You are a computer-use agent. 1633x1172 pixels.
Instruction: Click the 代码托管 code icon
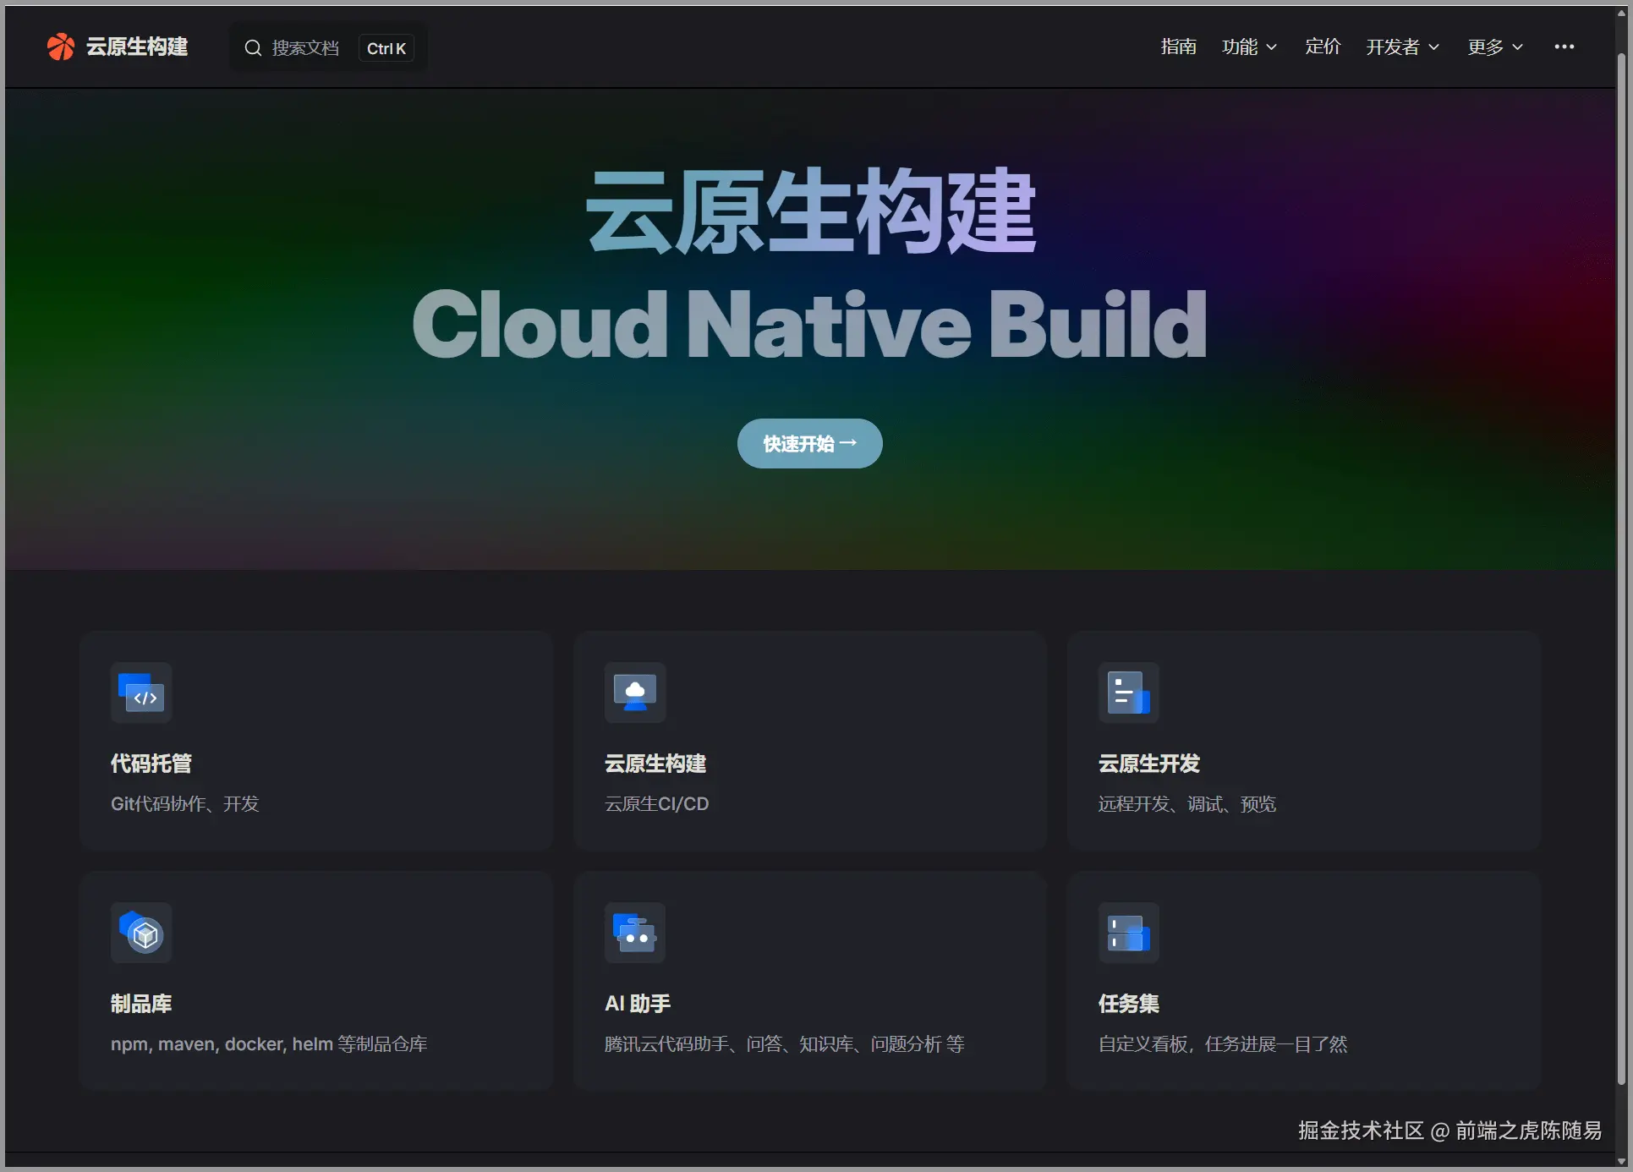(x=141, y=693)
